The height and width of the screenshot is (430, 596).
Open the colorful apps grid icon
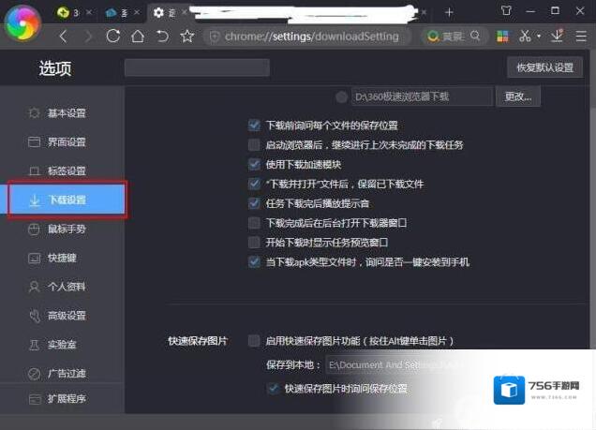(502, 37)
